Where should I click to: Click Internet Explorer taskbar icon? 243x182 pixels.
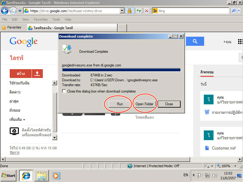click(x=26, y=176)
